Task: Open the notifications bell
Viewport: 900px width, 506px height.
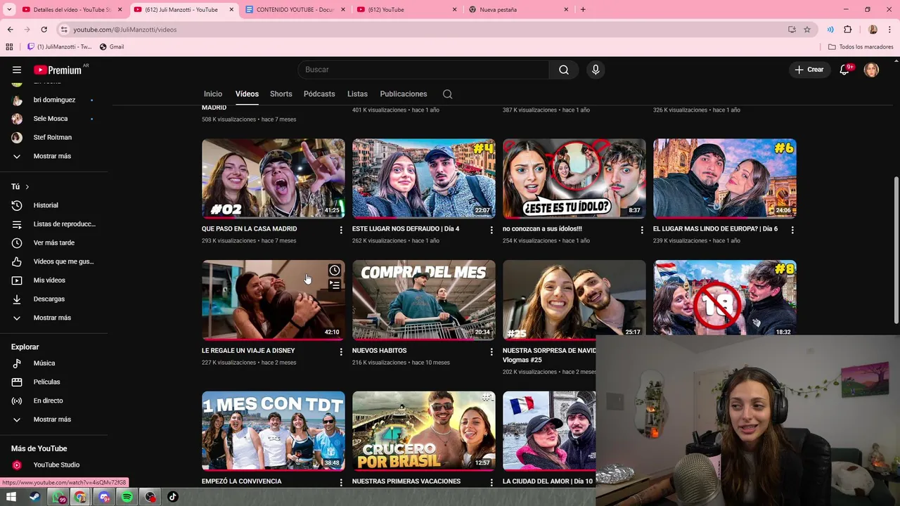Action: click(x=844, y=70)
